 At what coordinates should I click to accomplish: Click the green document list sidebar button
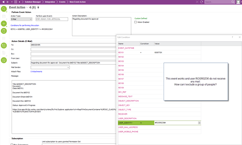tap(4, 45)
